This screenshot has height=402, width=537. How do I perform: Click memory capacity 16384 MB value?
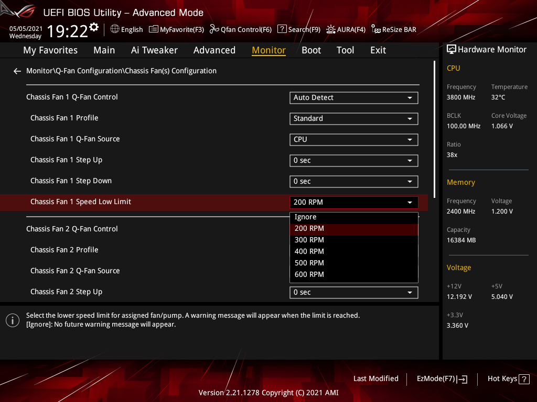461,240
